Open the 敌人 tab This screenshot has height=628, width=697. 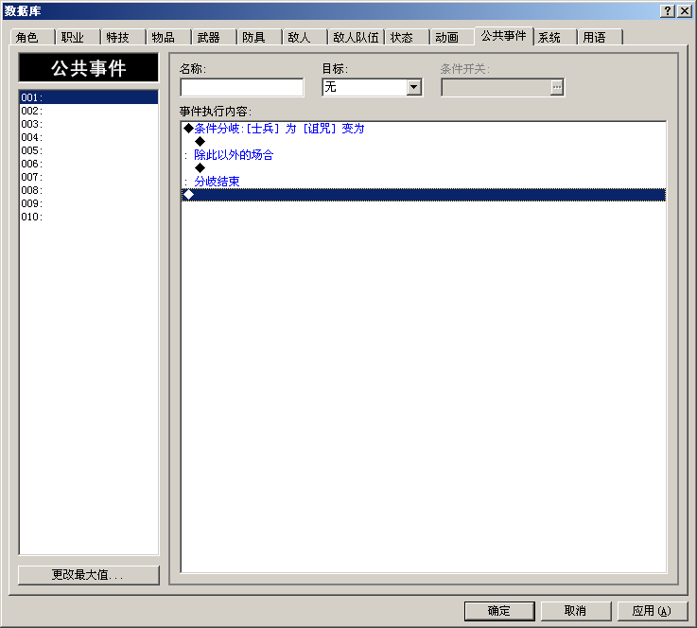coord(305,37)
